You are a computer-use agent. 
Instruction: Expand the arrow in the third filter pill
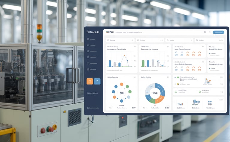coord(190,40)
